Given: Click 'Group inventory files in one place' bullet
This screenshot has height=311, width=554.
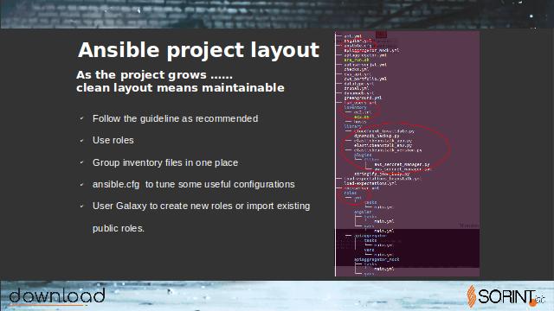Looking at the screenshot, I should click(165, 162).
